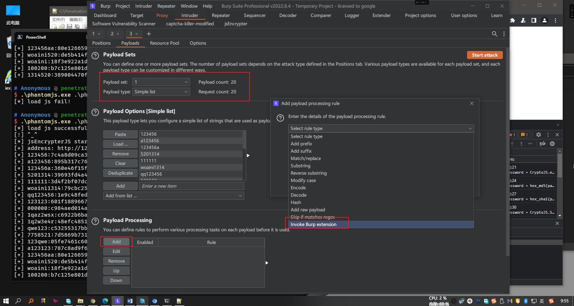Viewport: 574px width, 306px height.
Task: Open the Project menu
Action: tap(123, 6)
